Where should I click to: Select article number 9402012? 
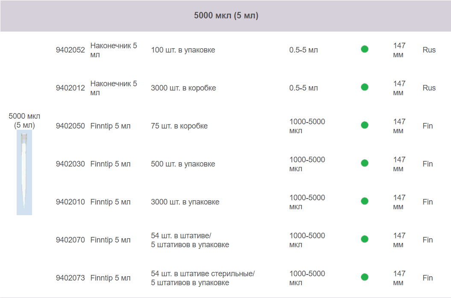(70, 88)
